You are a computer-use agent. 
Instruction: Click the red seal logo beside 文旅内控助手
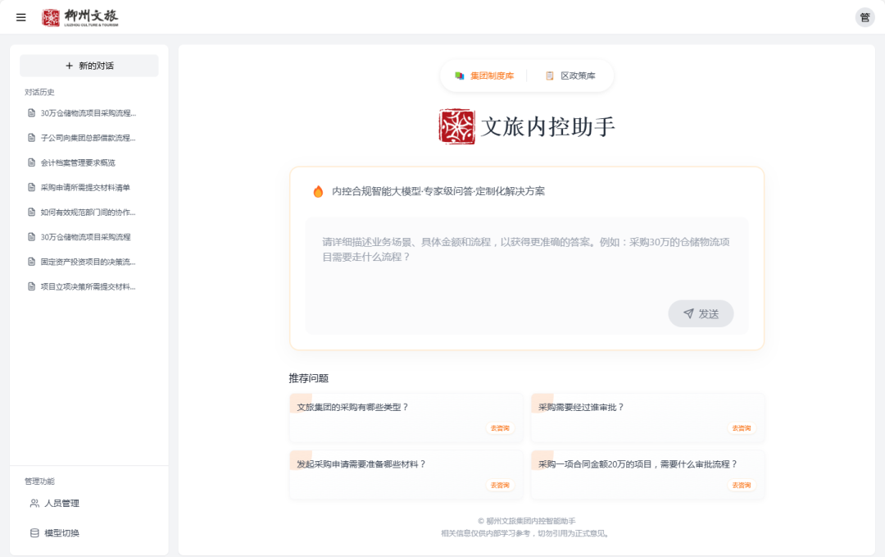[x=456, y=126]
